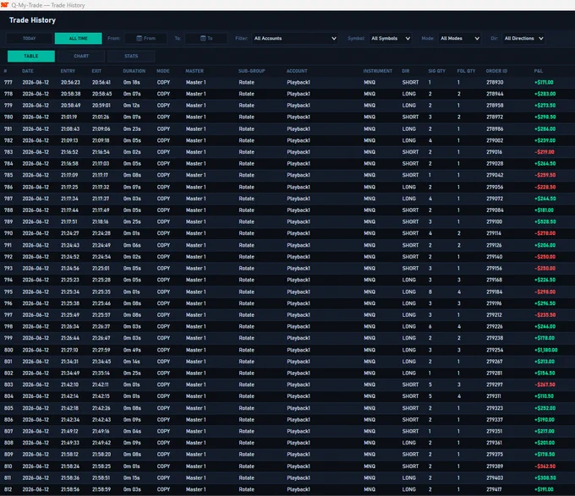This screenshot has height=496, width=575.
Task: Open the All Symbols dropdown
Action: (x=390, y=38)
